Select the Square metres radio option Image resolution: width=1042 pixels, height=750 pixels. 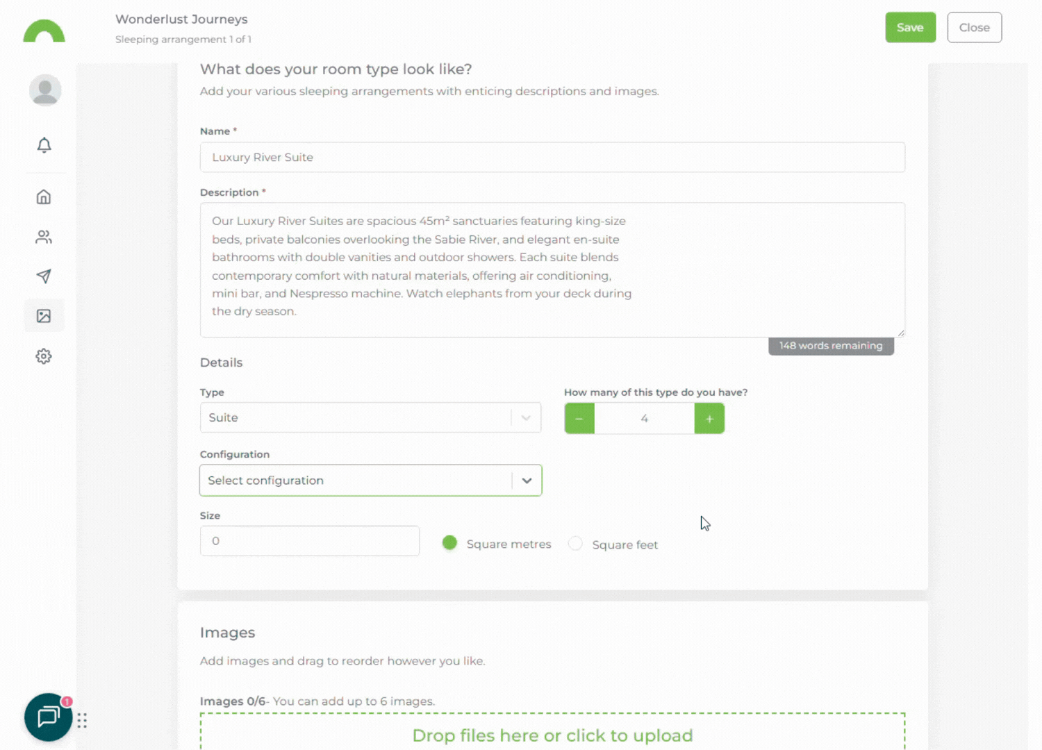[449, 543]
